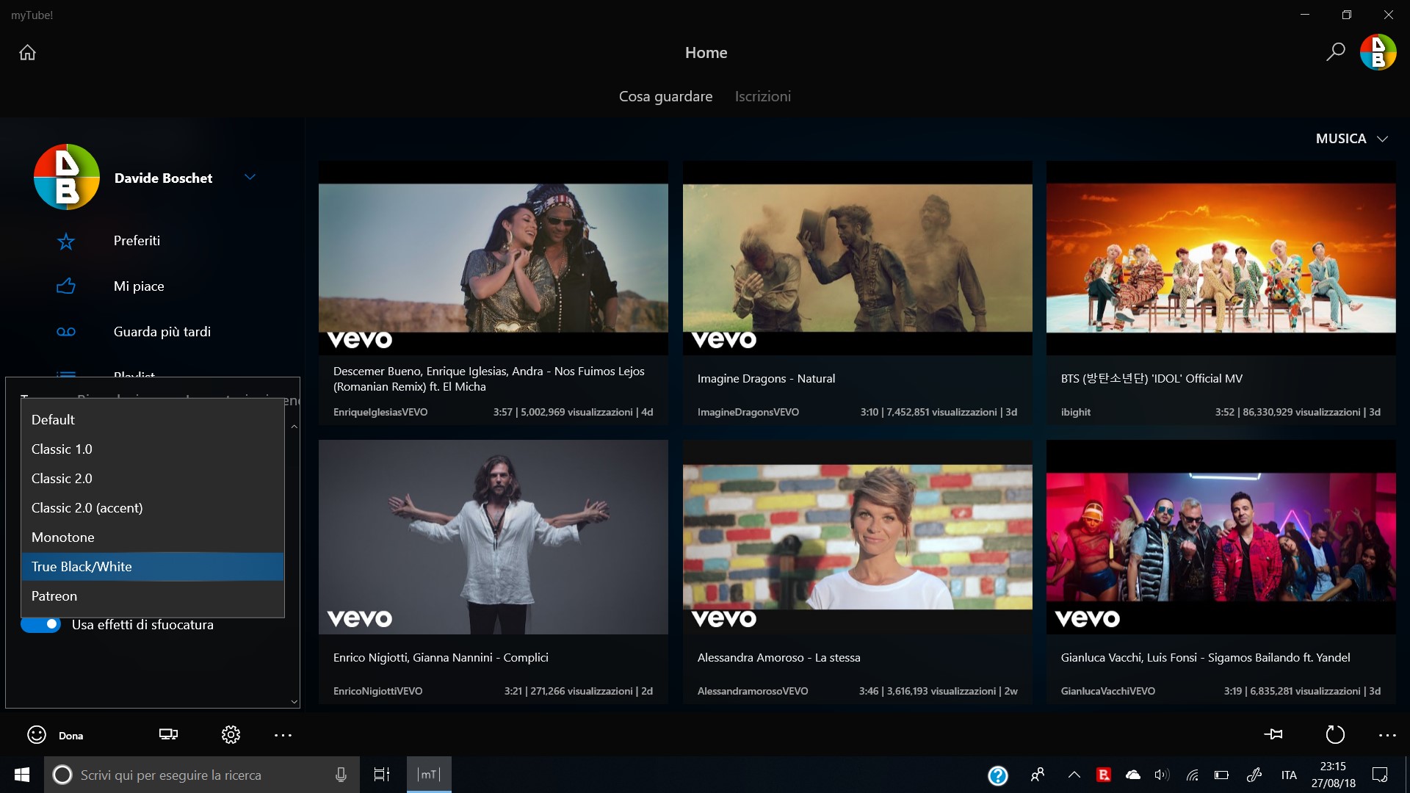The height and width of the screenshot is (793, 1410).
Task: Open the right bottom more options ellipsis
Action: coord(1387,735)
